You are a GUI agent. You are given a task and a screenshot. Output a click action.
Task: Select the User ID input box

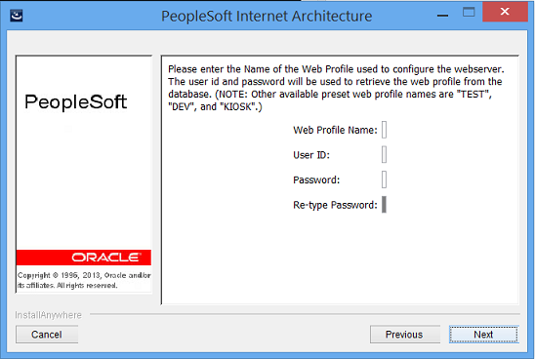click(384, 155)
